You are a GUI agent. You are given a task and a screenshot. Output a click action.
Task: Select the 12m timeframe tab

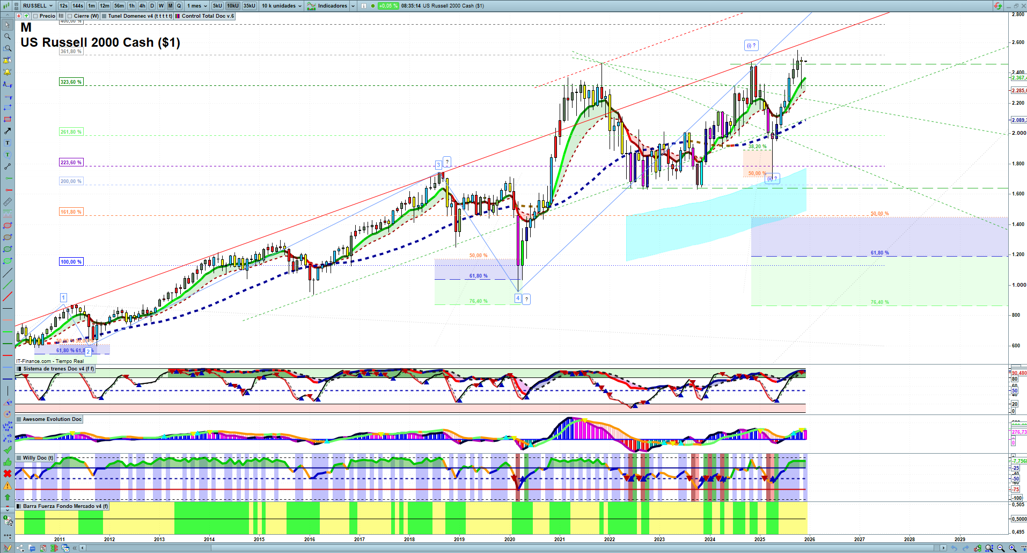(105, 6)
